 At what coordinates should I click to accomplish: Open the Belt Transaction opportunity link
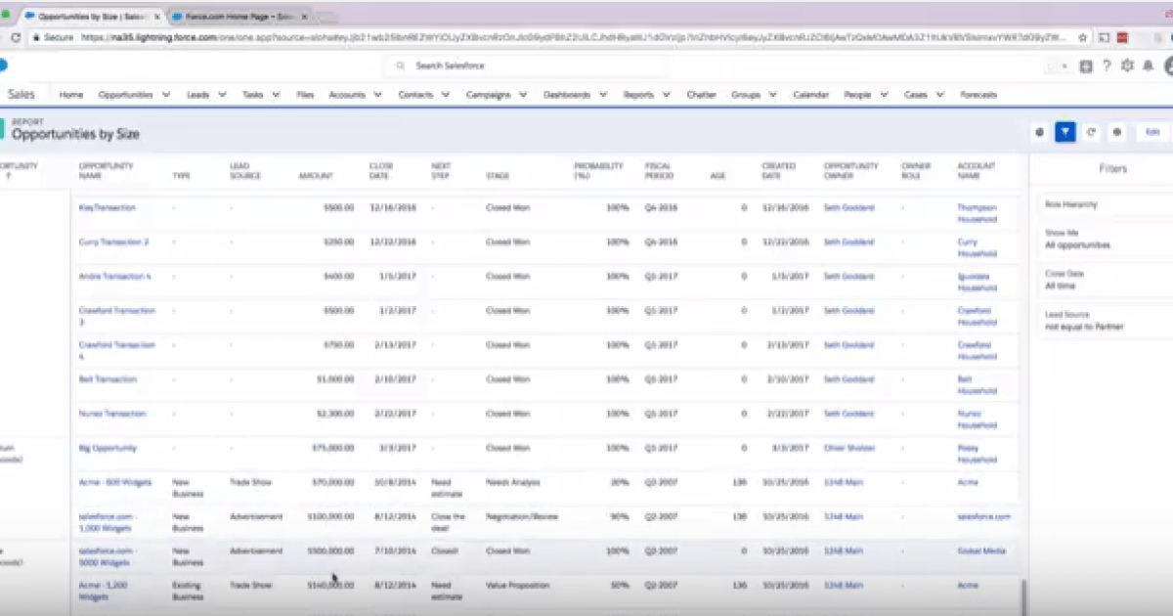pos(108,378)
